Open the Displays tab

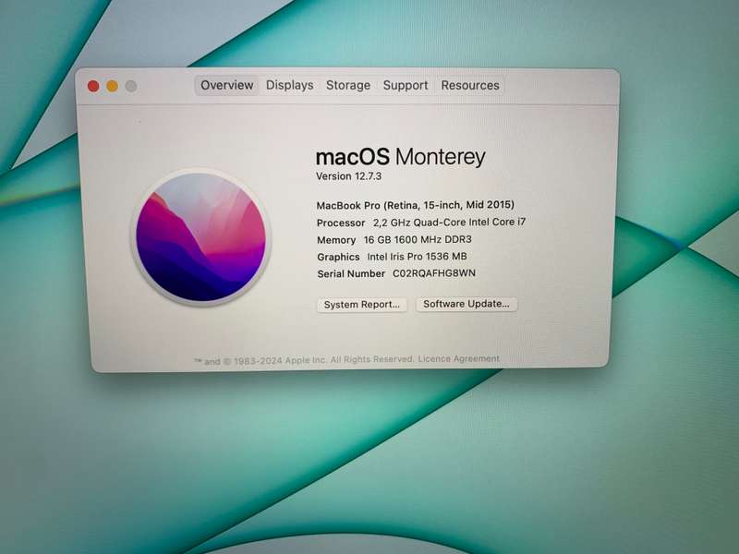pos(289,85)
